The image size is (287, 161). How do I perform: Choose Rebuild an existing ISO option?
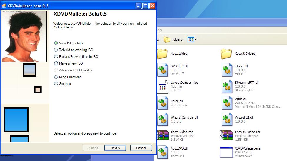(x=56, y=50)
